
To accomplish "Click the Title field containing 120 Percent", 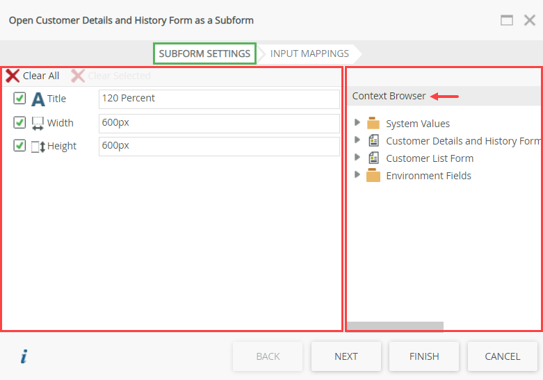I will 219,99.
